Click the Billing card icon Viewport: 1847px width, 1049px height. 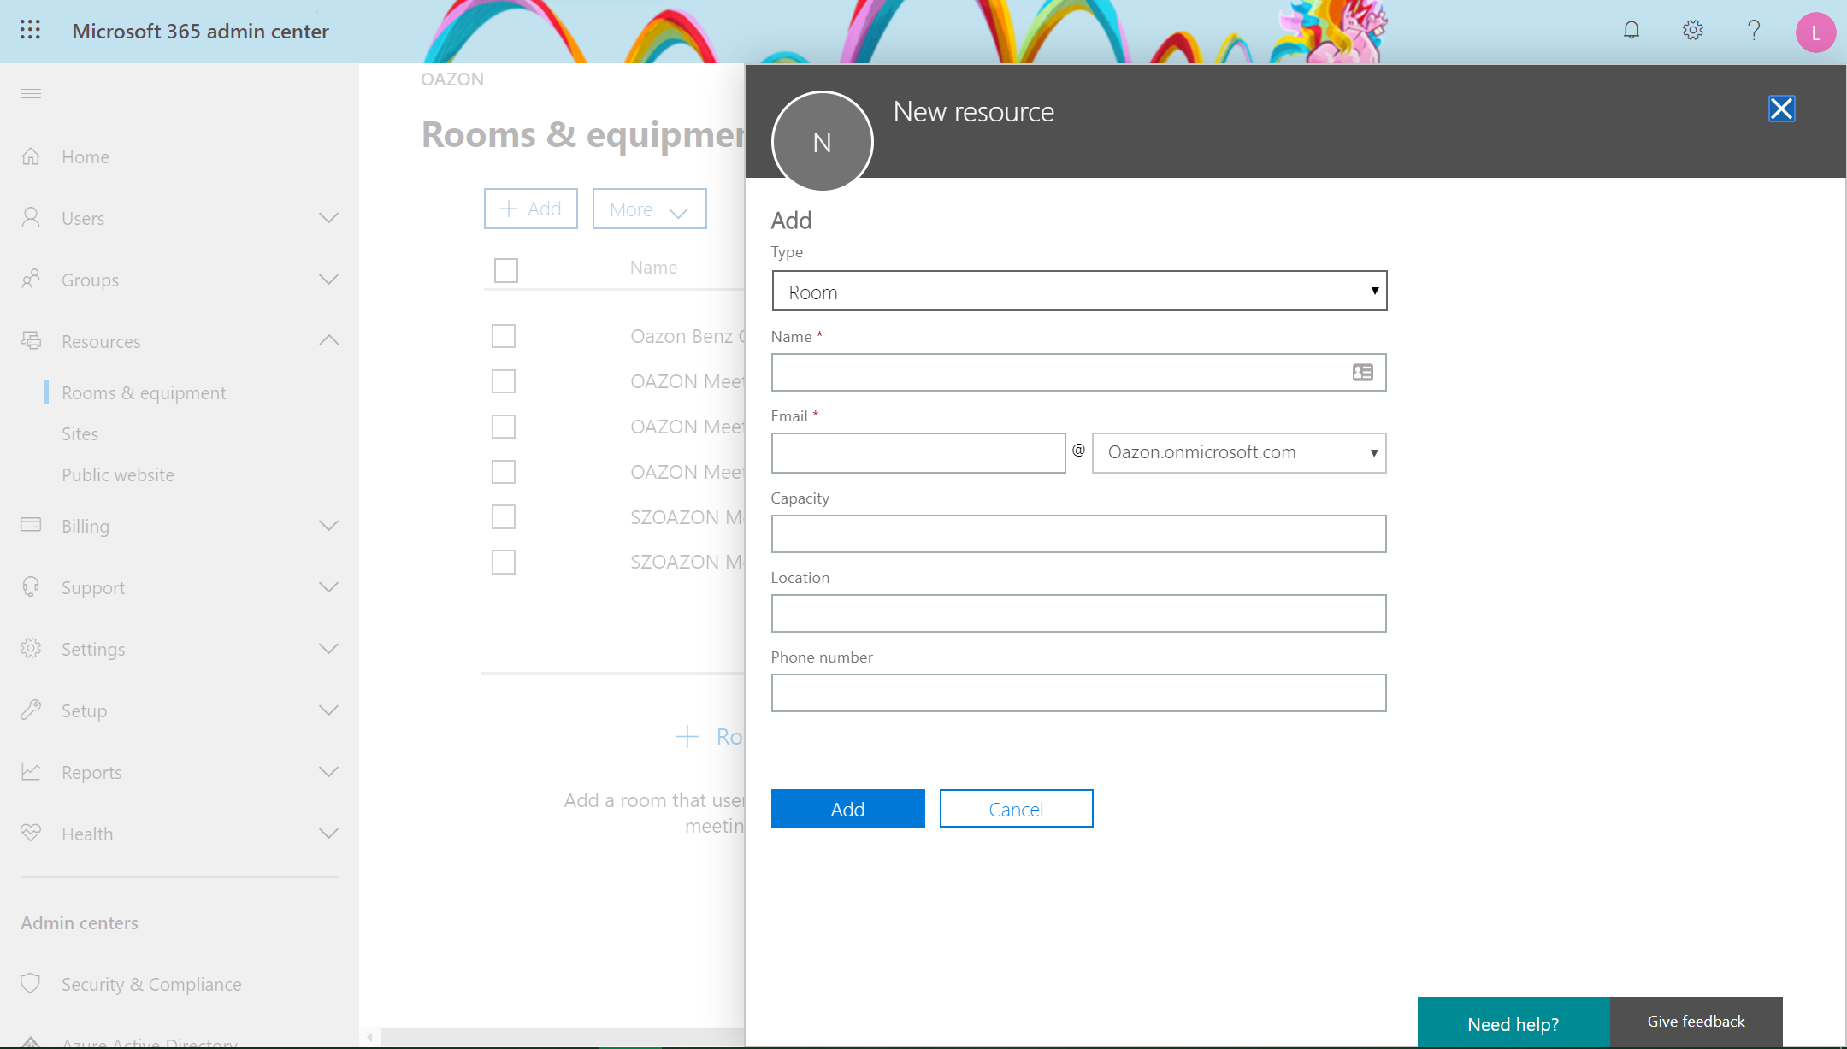point(31,525)
